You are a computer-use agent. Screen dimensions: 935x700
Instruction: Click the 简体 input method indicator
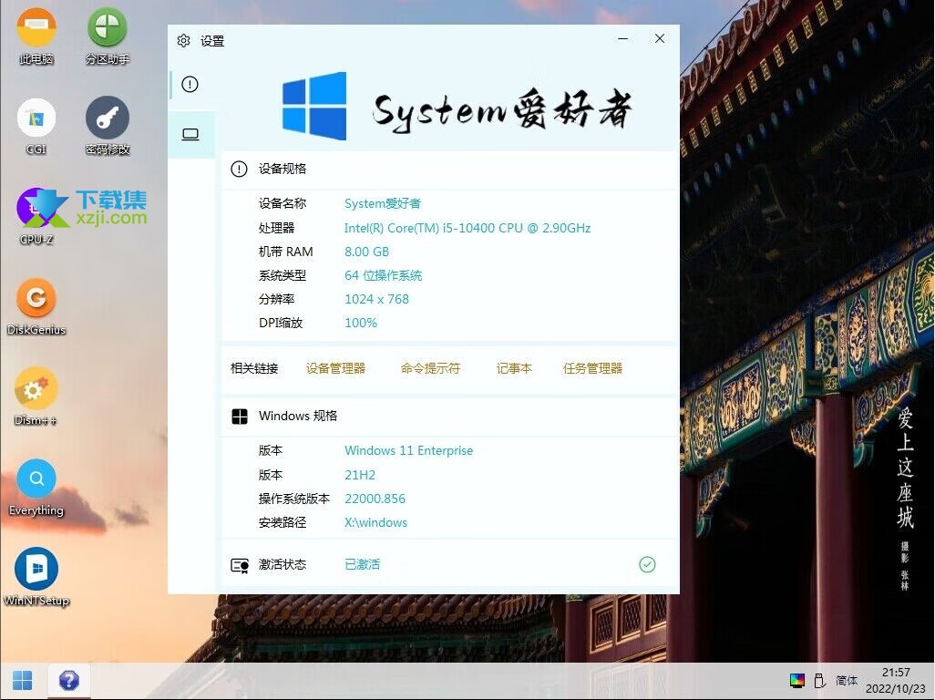[847, 681]
